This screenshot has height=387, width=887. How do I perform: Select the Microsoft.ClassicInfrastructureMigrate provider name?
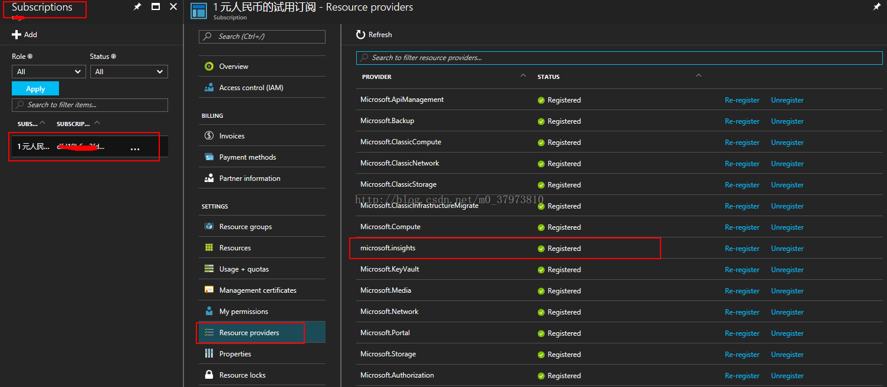[x=419, y=206]
